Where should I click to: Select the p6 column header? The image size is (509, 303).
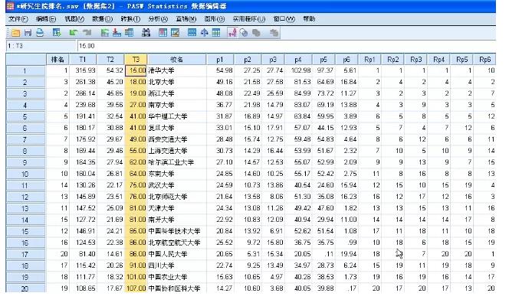(346, 60)
